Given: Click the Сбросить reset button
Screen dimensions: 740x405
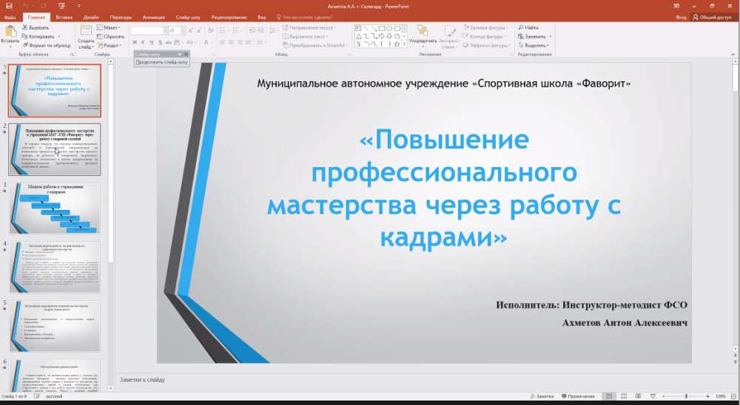Looking at the screenshot, I should click(110, 36).
